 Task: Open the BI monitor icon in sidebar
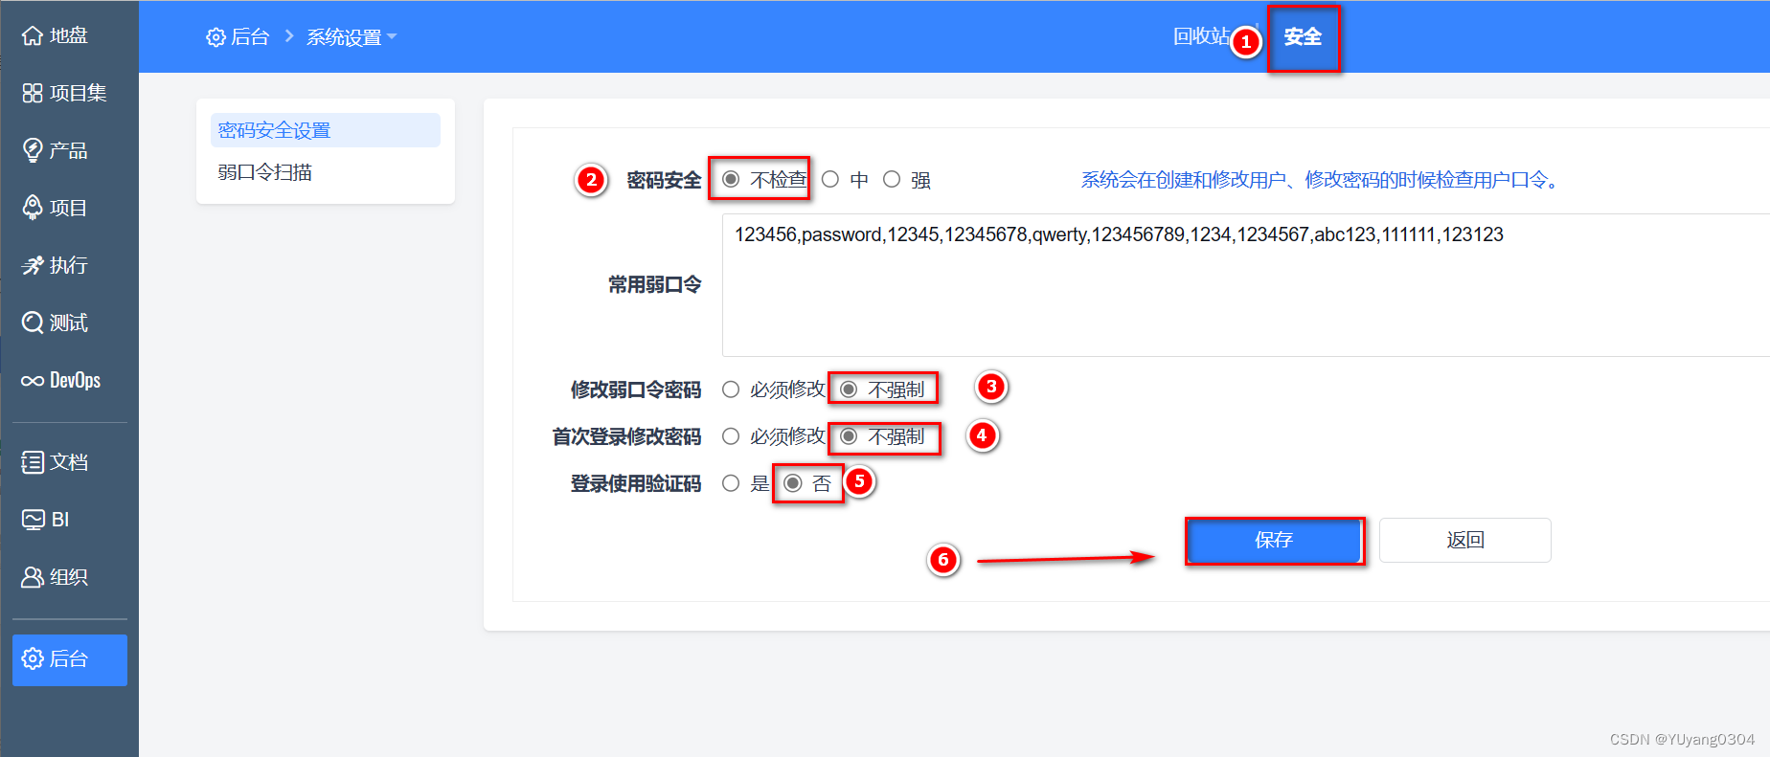[33, 520]
